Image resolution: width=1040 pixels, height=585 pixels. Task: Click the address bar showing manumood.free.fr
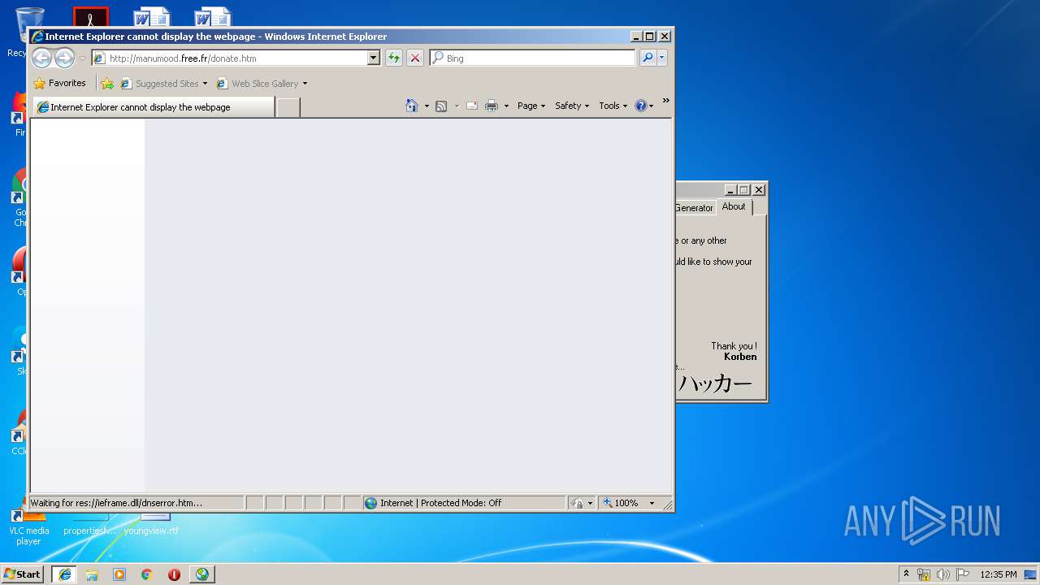pyautogui.click(x=230, y=58)
